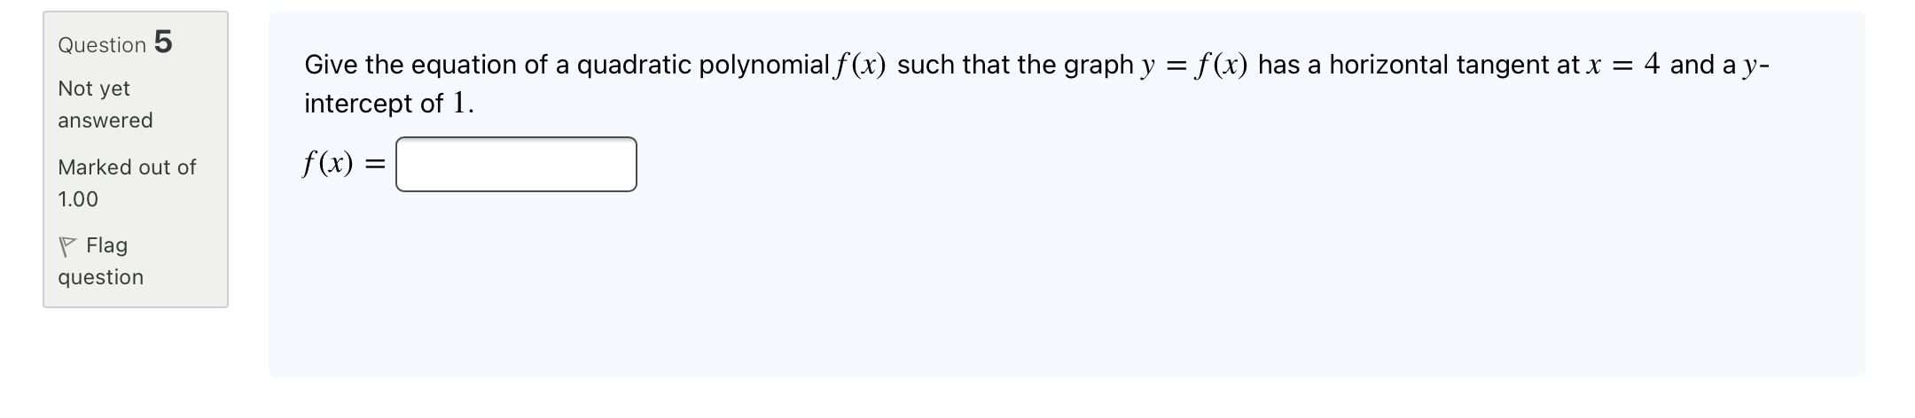Click the 'f(x) =' label before input

(344, 164)
